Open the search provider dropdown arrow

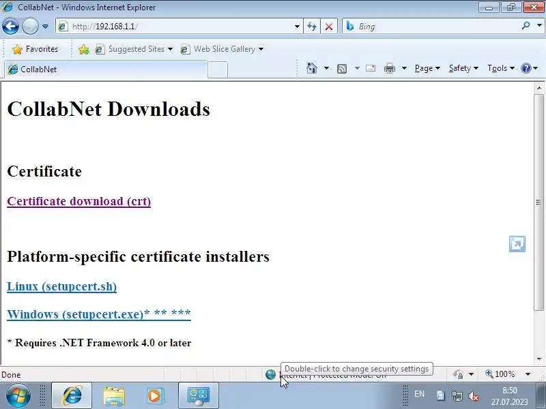539,26
